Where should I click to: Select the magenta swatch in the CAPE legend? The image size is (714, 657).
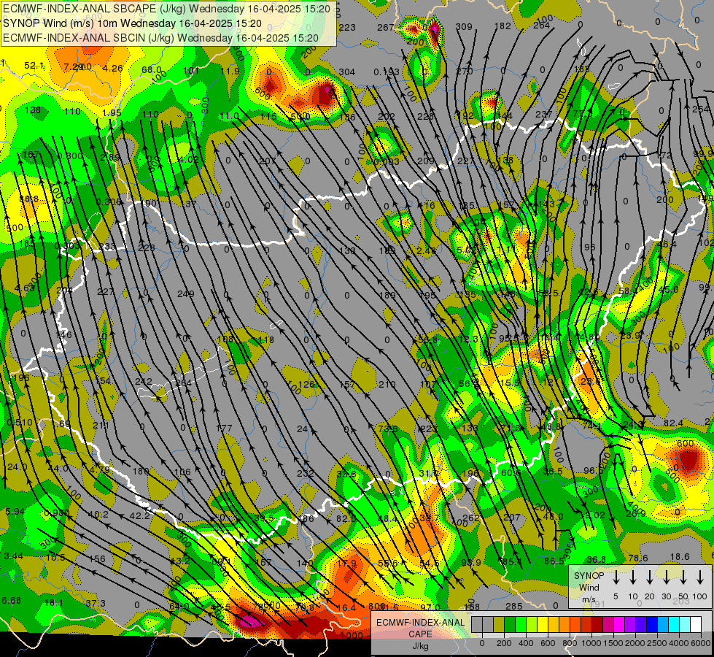pyautogui.click(x=619, y=625)
